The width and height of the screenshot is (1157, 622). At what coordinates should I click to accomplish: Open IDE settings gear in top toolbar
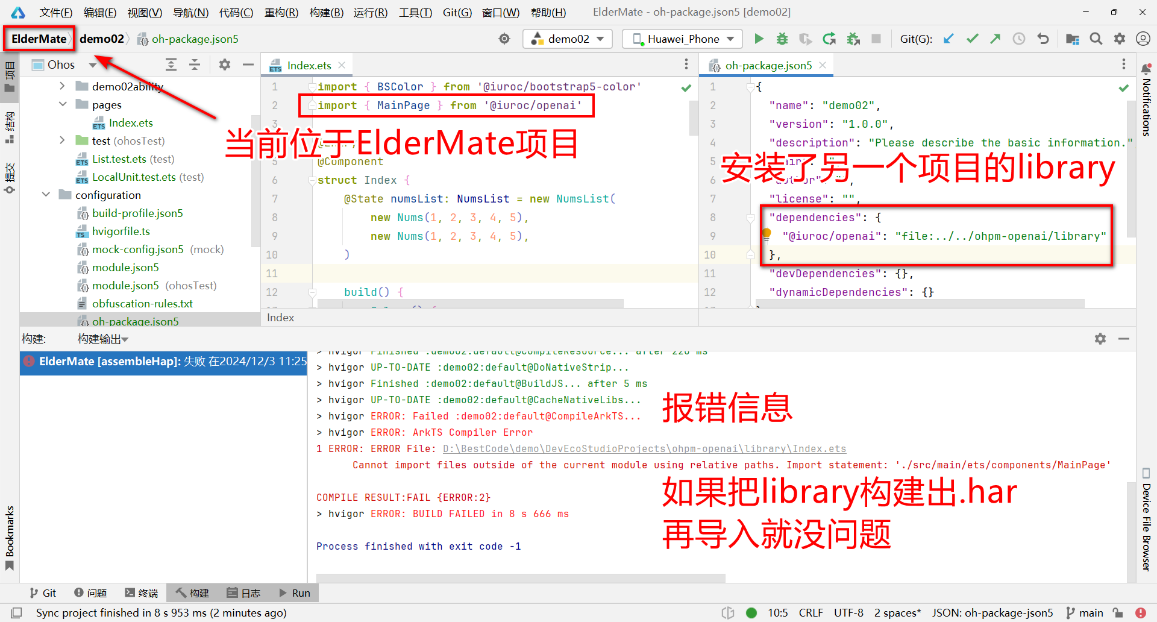tap(1120, 39)
